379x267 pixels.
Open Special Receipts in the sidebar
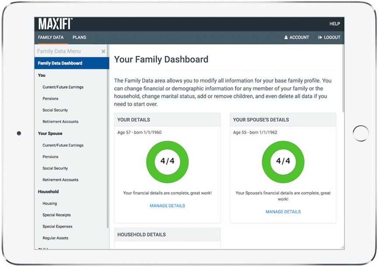point(56,215)
